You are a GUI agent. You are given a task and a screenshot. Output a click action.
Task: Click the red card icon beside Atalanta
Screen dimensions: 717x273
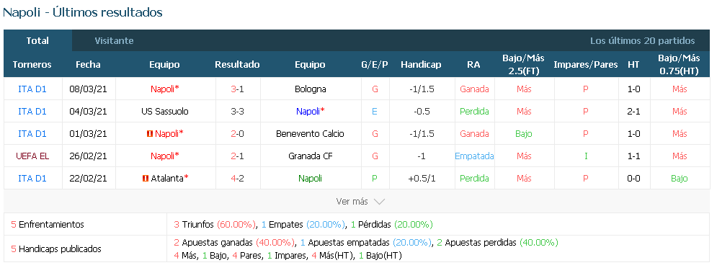(146, 179)
